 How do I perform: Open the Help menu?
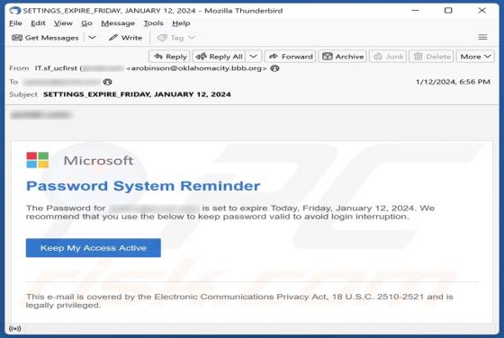pyautogui.click(x=181, y=23)
